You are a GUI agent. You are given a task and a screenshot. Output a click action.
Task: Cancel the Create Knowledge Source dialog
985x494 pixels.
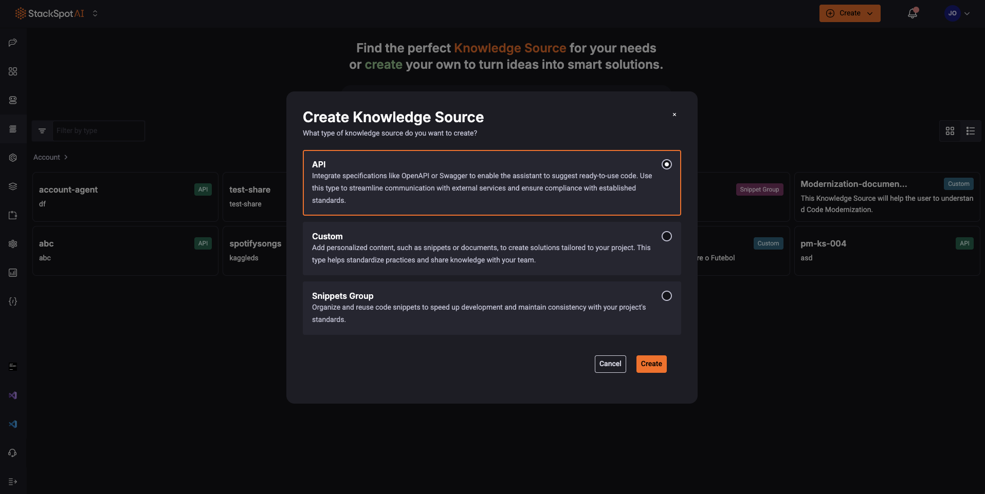[610, 364]
